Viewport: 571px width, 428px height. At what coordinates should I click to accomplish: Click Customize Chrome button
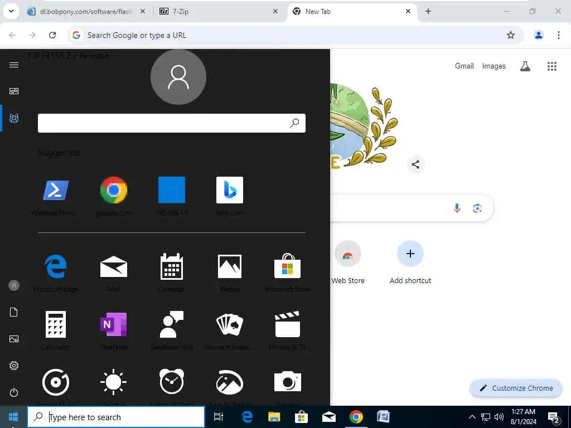point(516,388)
